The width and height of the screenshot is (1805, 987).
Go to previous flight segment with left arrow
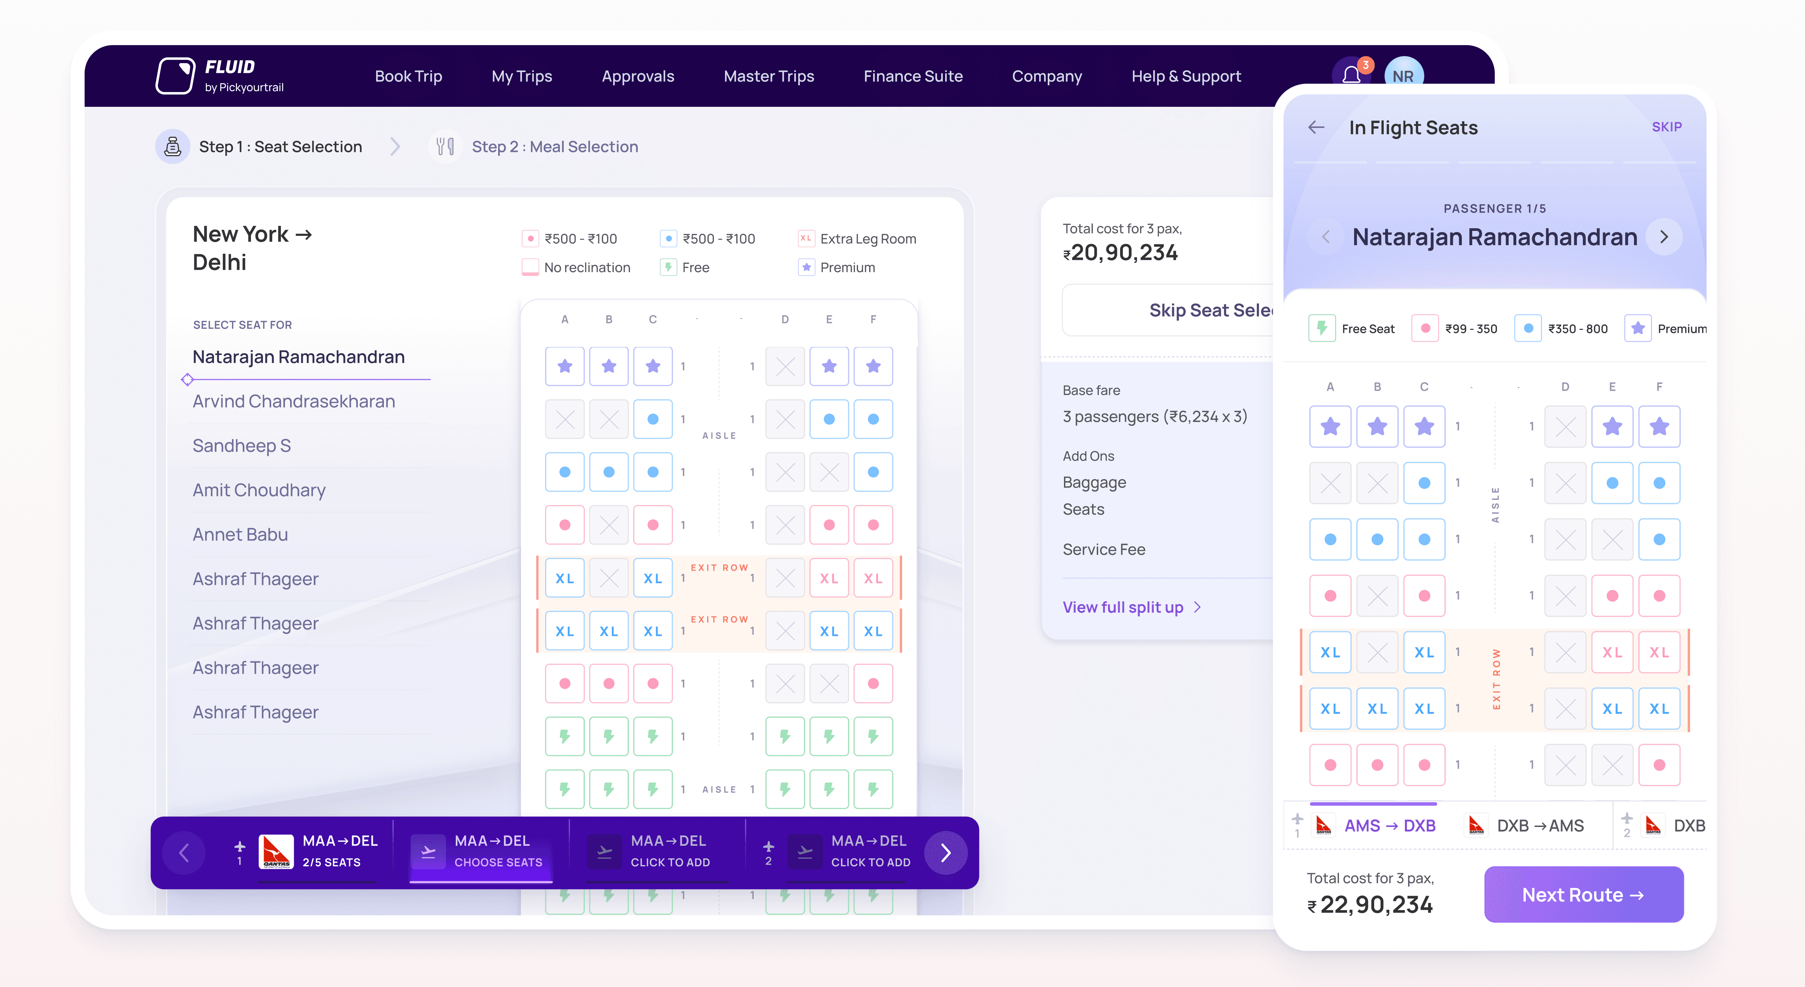click(184, 852)
